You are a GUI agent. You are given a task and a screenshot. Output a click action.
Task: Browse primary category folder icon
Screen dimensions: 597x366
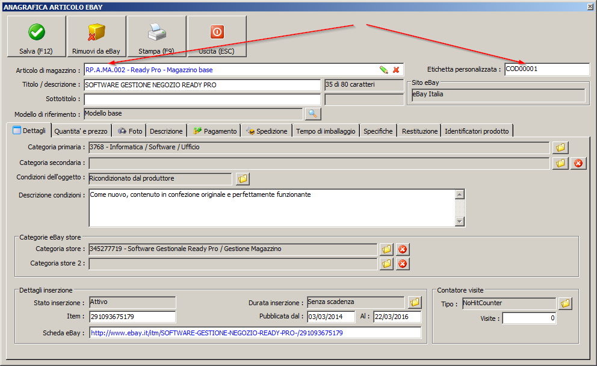[560, 147]
